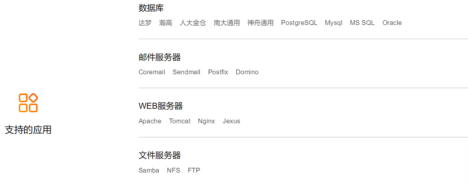Select the Oracle database link
This screenshot has height=183, width=468.
[392, 23]
